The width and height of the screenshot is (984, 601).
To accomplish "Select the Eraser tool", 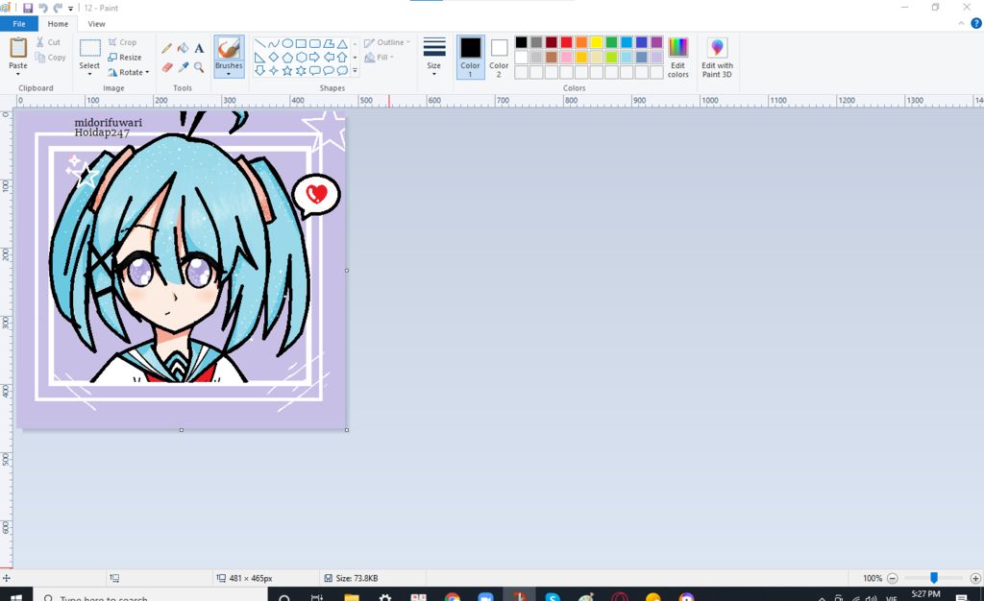I will coord(166,67).
